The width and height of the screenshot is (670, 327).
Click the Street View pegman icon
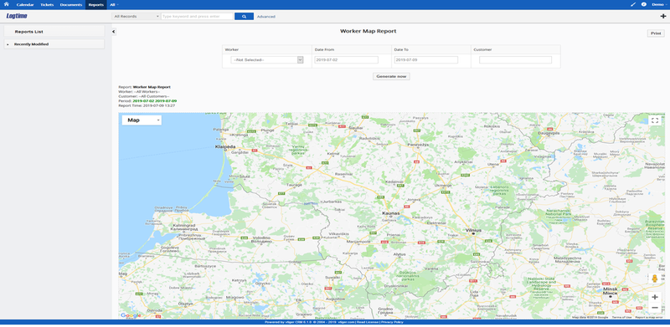pos(654,278)
